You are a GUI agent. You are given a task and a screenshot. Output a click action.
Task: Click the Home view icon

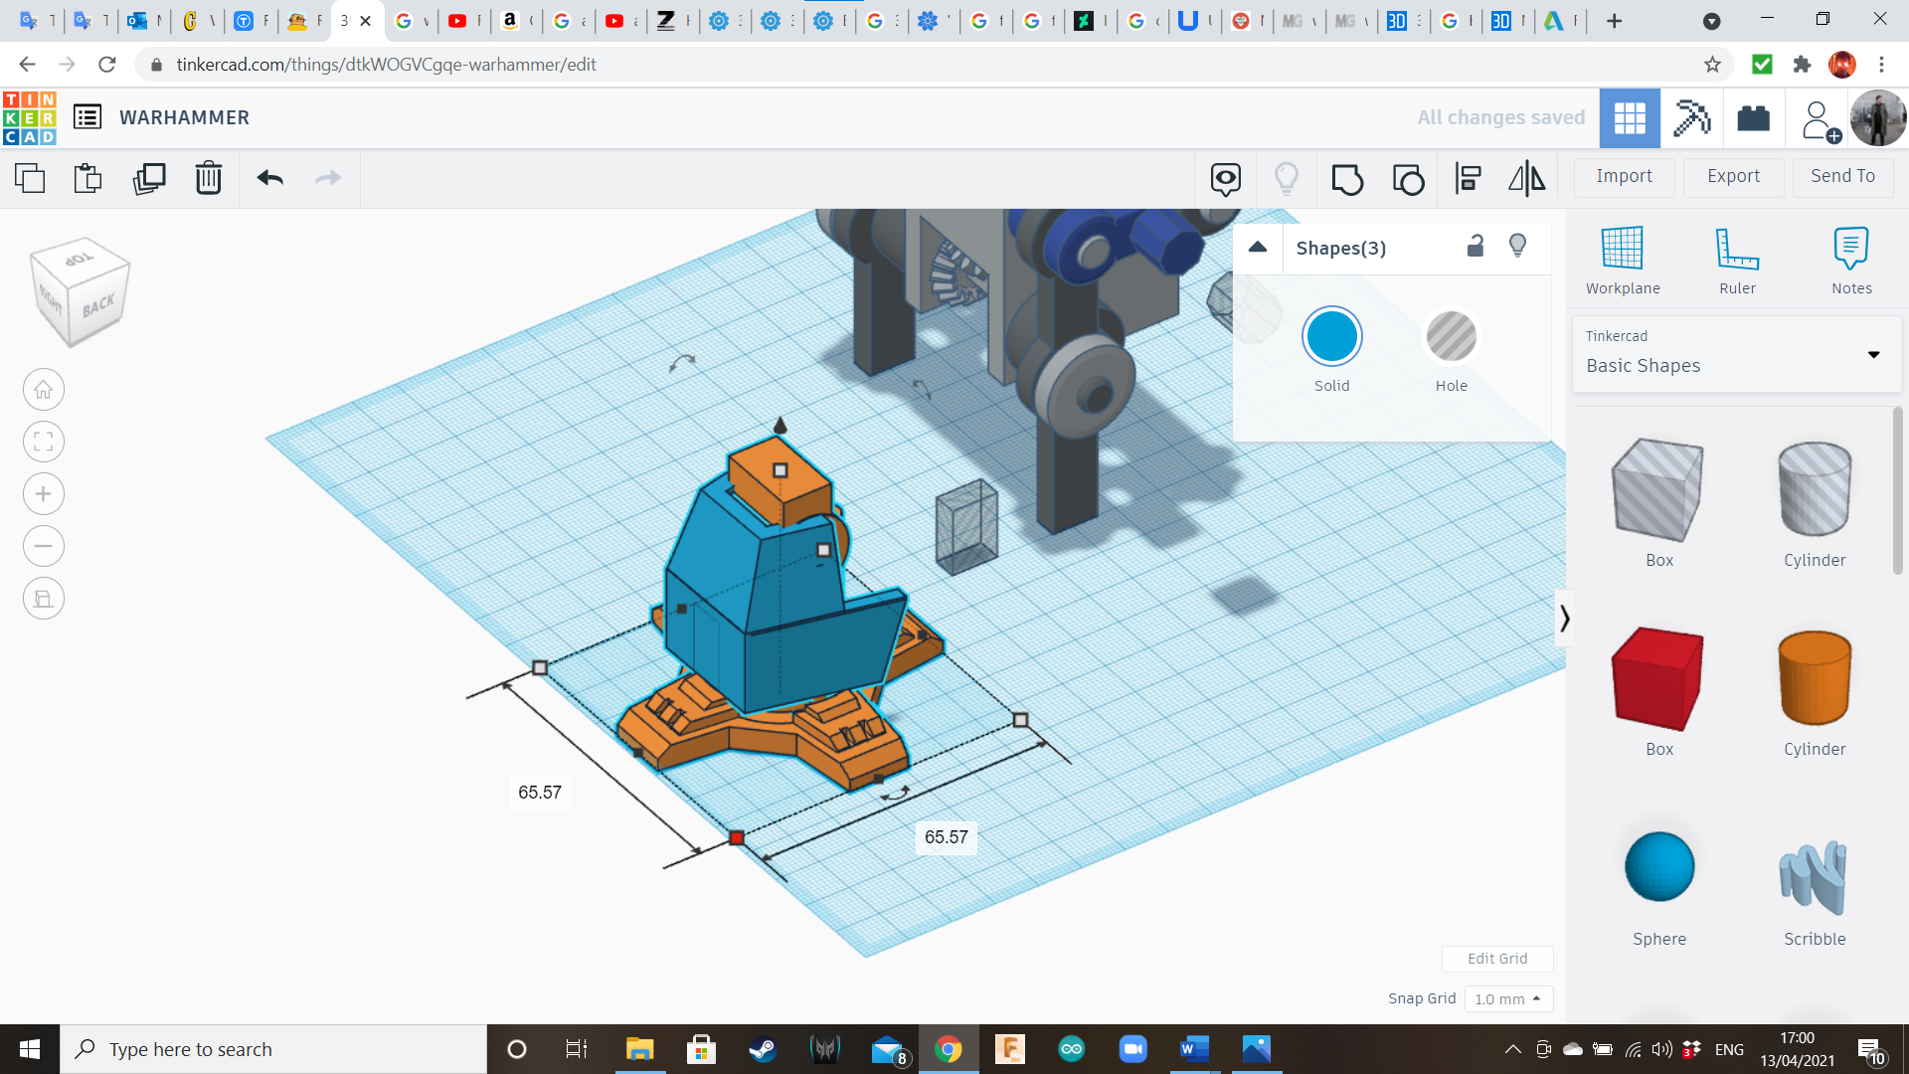point(44,390)
